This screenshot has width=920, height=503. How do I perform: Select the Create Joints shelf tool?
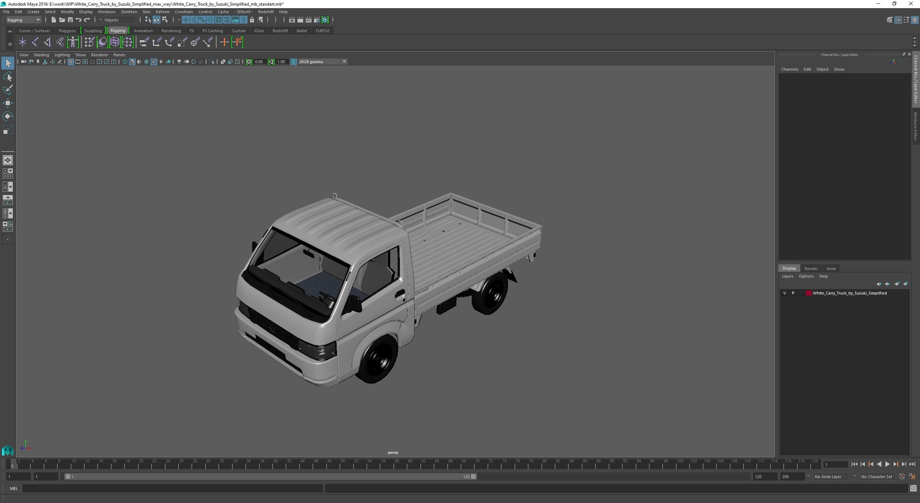[x=35, y=42]
